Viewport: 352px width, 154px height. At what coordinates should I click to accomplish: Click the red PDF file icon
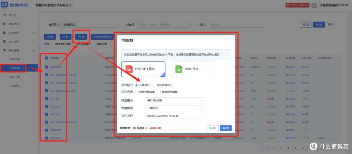point(129,69)
